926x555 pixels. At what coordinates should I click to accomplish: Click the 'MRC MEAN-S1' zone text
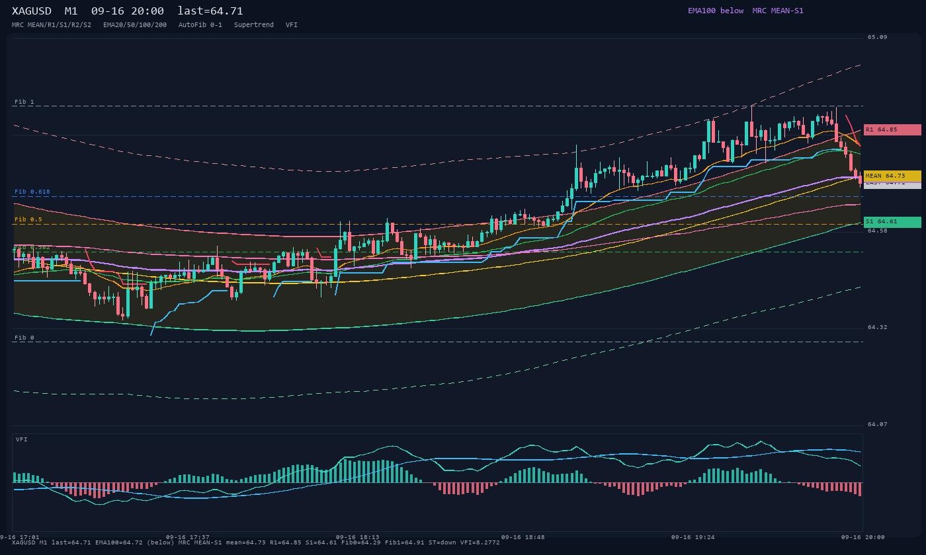coord(778,11)
